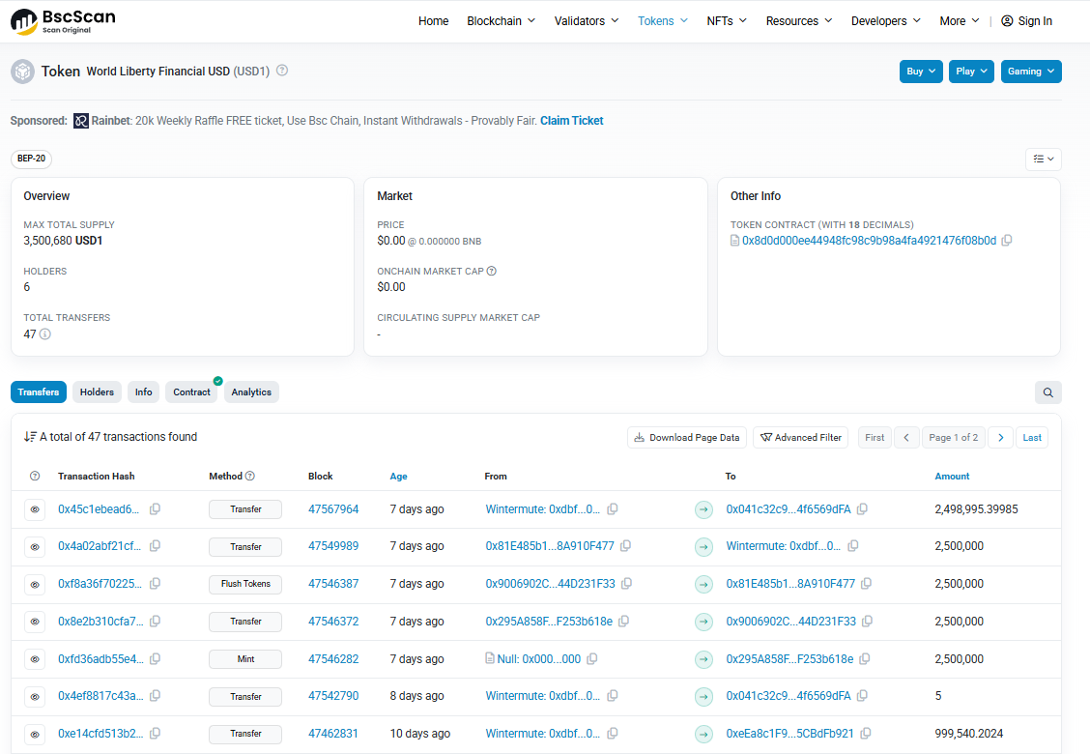The height and width of the screenshot is (754, 1090).
Task: Copy To address 0x041c32c9 in block 47567964 row
Action: [862, 509]
